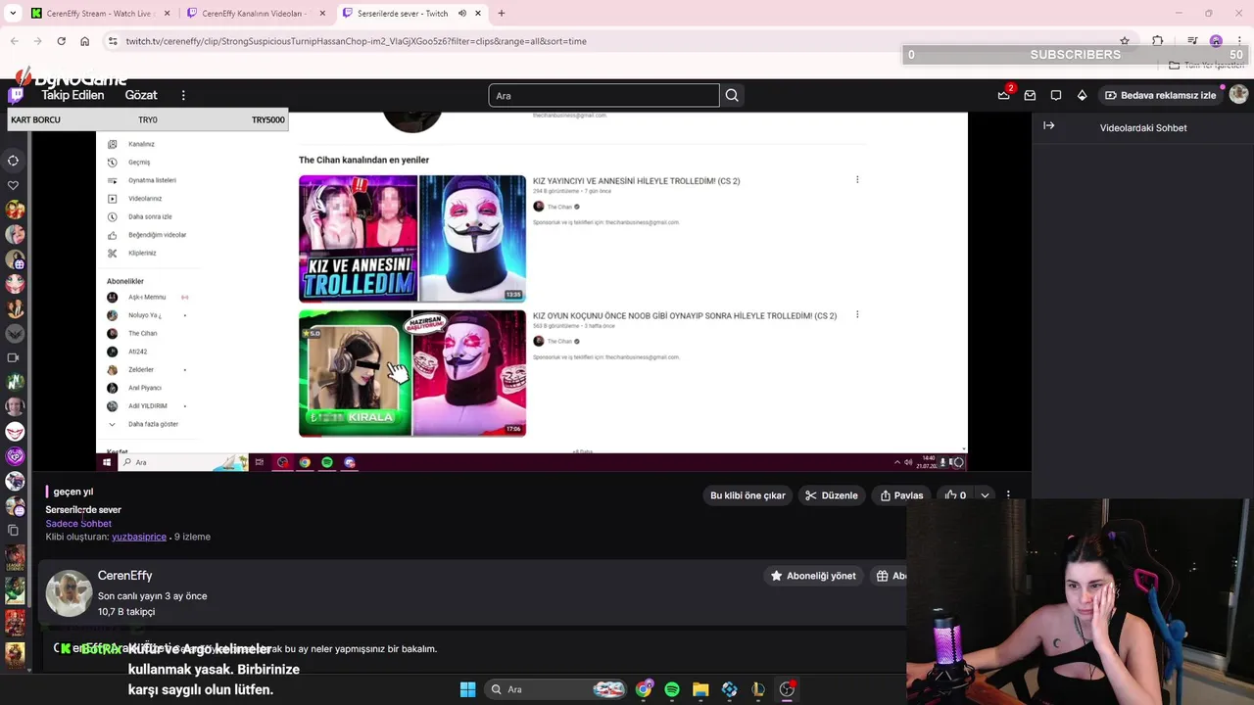Open the Sadece Sohbet category link
This screenshot has height=705, width=1254.
click(x=78, y=524)
